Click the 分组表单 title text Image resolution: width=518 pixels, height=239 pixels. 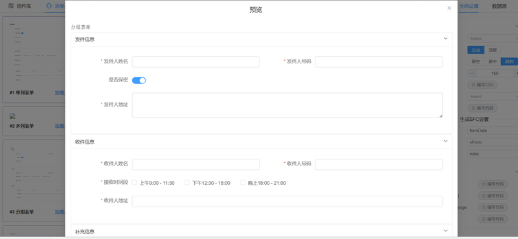point(81,27)
